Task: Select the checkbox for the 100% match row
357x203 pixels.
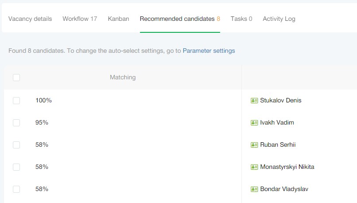Action: click(x=16, y=101)
